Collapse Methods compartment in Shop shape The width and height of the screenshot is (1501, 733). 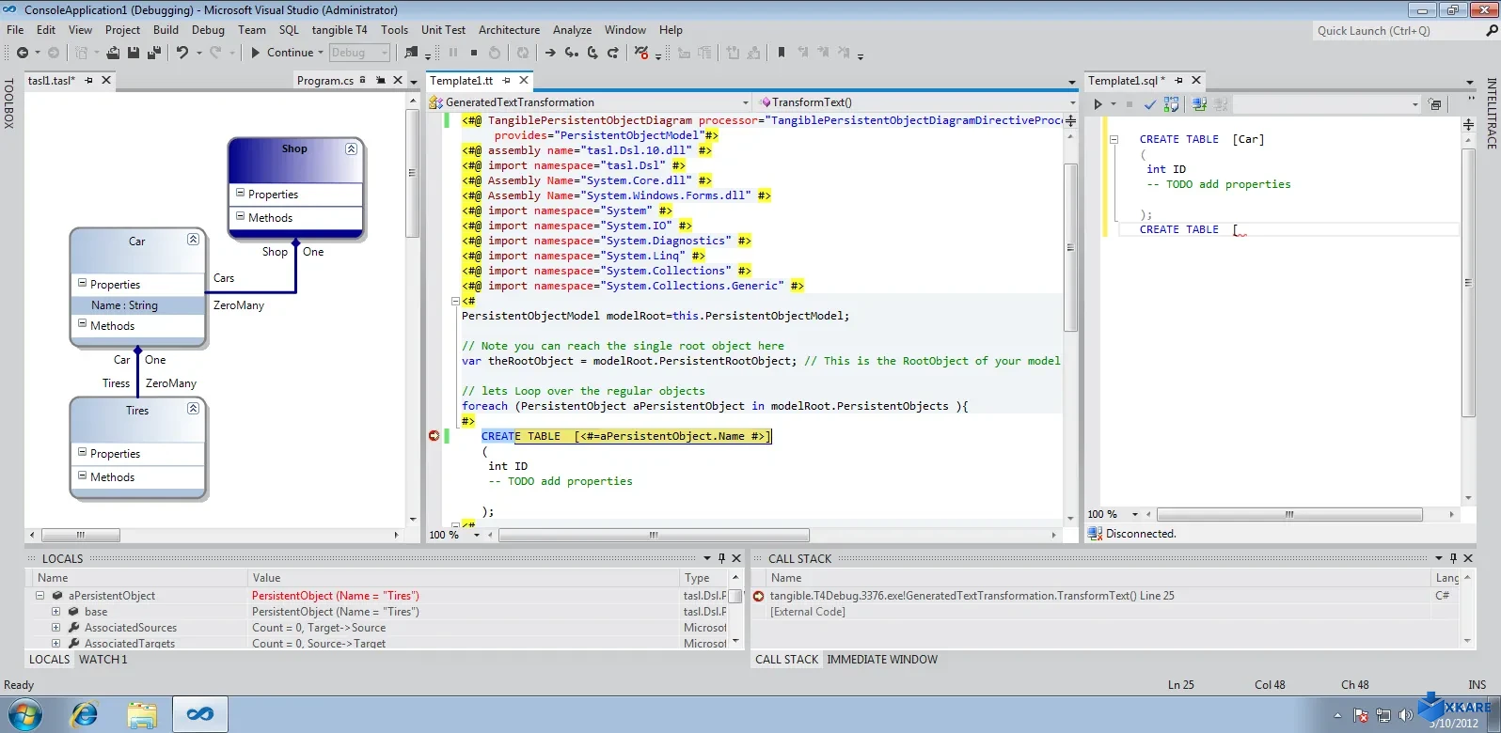click(x=240, y=216)
